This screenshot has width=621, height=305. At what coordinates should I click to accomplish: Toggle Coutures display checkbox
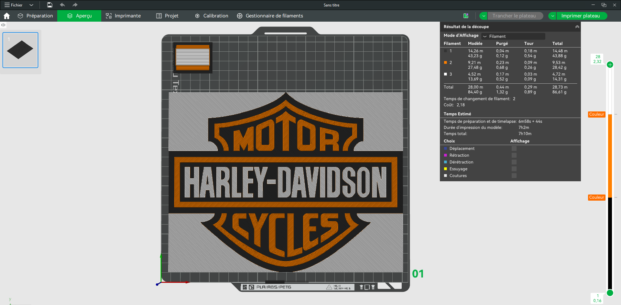click(x=514, y=176)
